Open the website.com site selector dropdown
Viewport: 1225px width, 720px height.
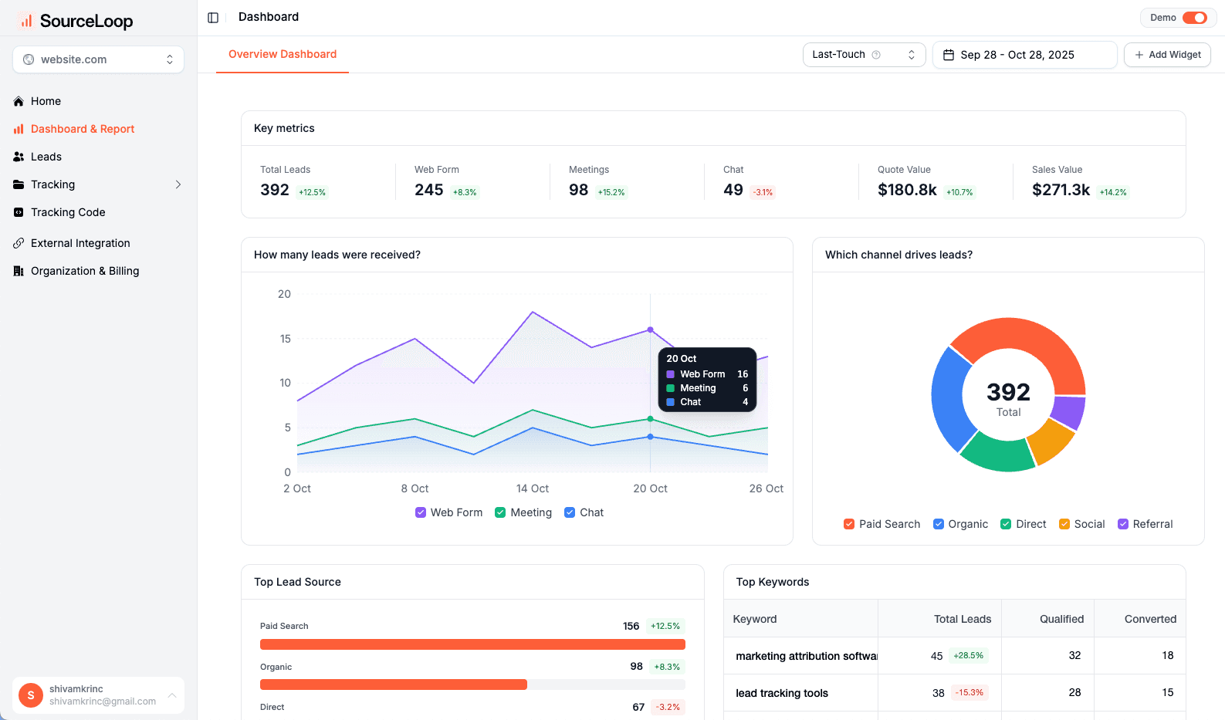tap(98, 59)
